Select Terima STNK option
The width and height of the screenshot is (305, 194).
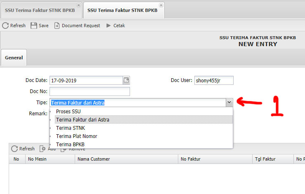(71, 128)
